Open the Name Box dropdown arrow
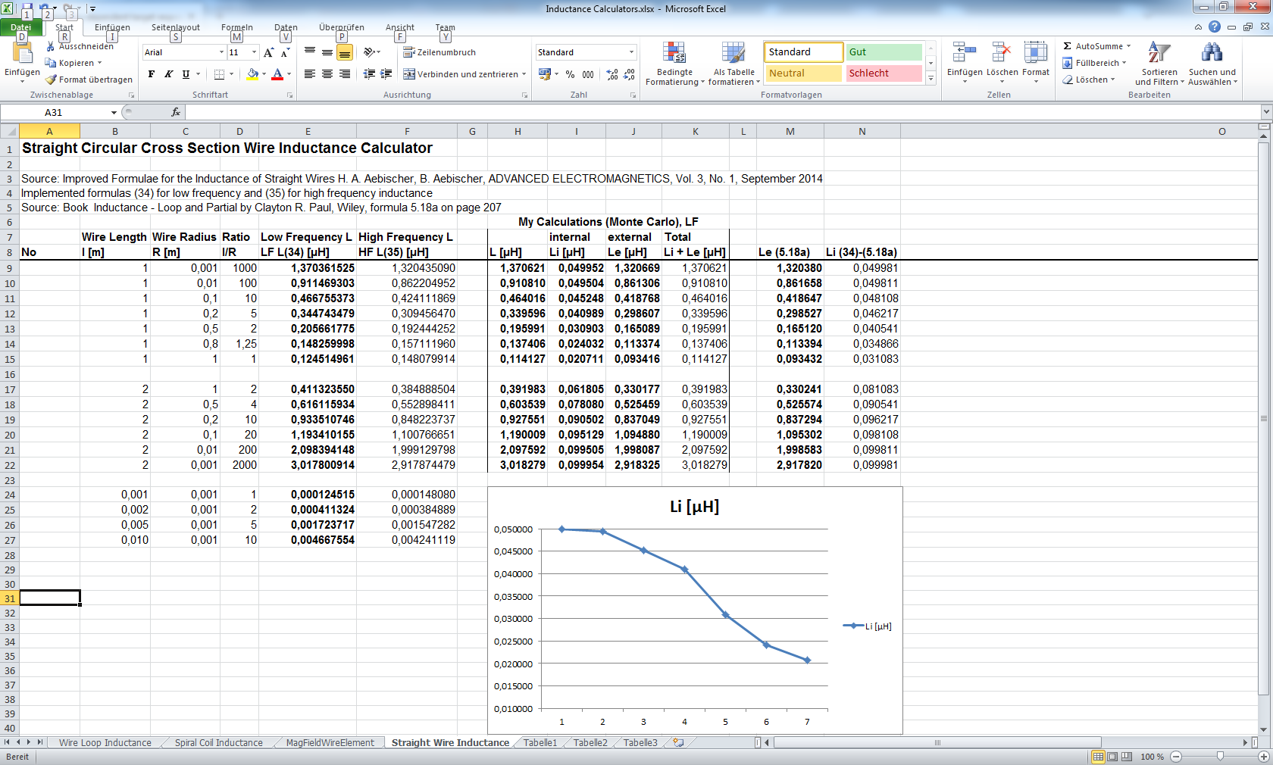 point(114,113)
